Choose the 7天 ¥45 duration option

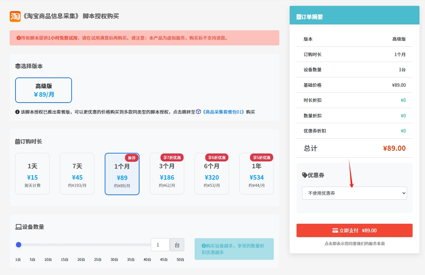[77, 173]
